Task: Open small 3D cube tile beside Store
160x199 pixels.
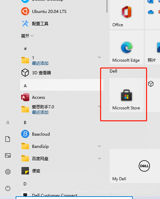Action: pos(151,84)
